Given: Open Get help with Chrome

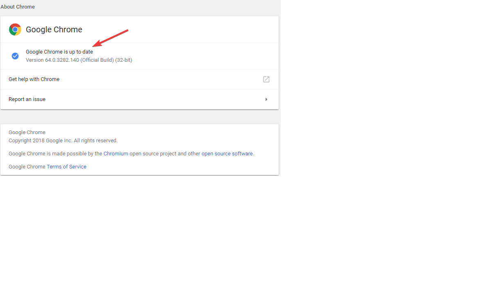Looking at the screenshot, I should pyautogui.click(x=140, y=79).
